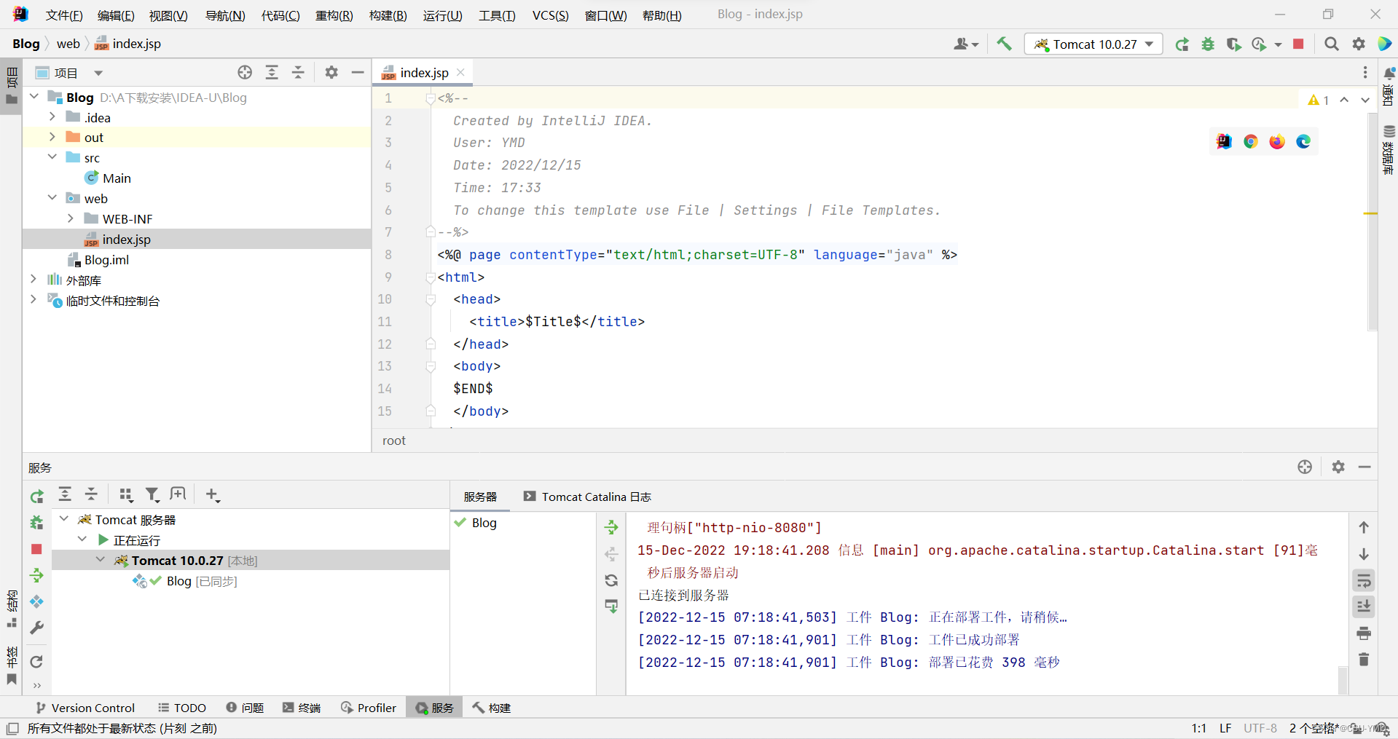Select Blog [已同步] deployment in Services
The height and width of the screenshot is (739, 1398).
(x=185, y=581)
